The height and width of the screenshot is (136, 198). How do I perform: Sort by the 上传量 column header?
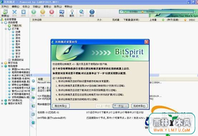(153, 20)
